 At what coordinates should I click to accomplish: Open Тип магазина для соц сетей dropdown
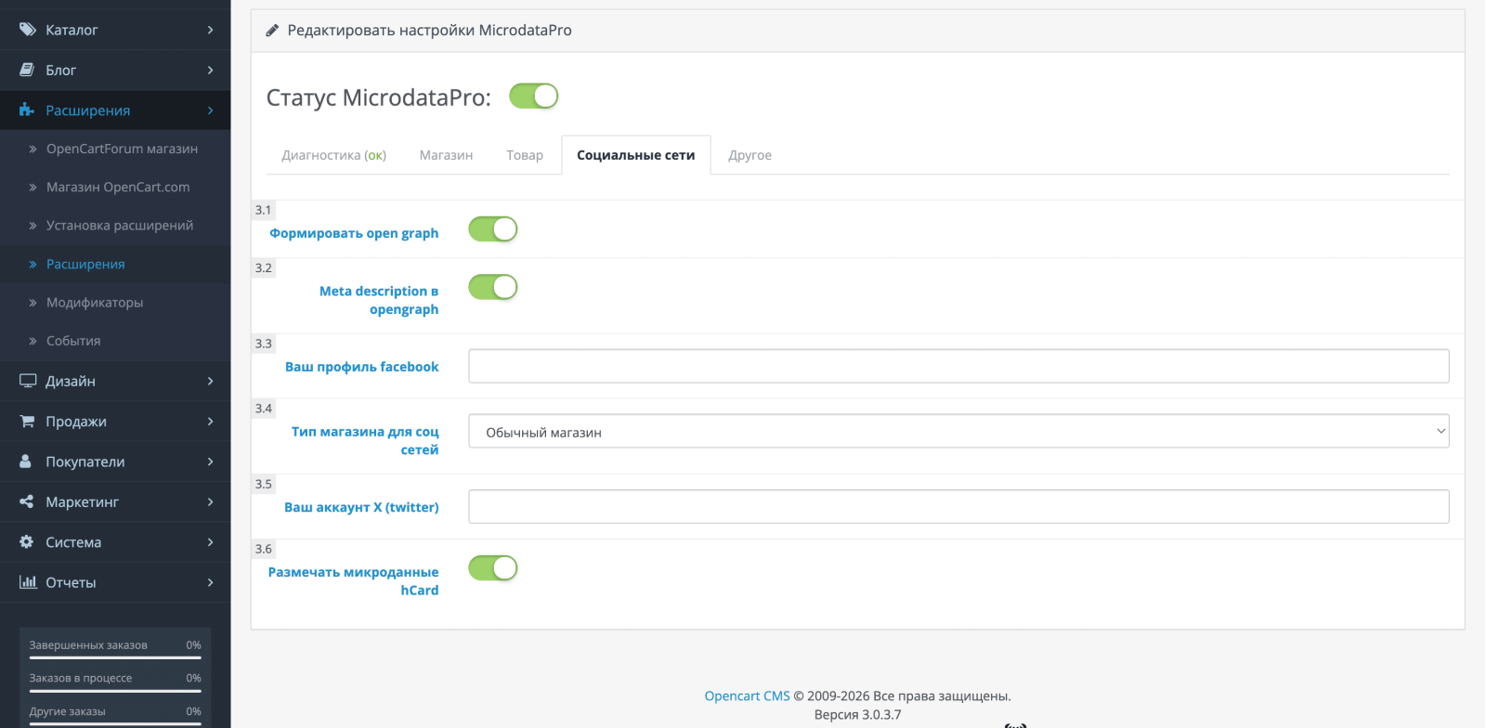[958, 431]
